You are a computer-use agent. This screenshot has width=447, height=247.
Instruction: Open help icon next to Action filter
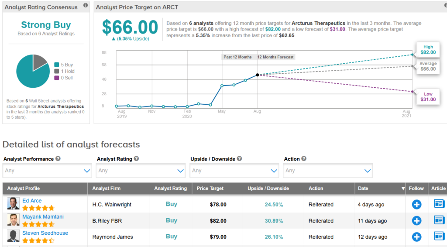[x=304, y=159]
